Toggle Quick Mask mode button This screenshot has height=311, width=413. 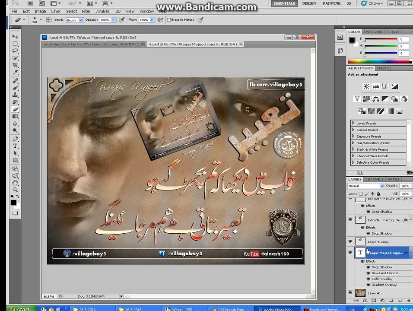coord(15,213)
